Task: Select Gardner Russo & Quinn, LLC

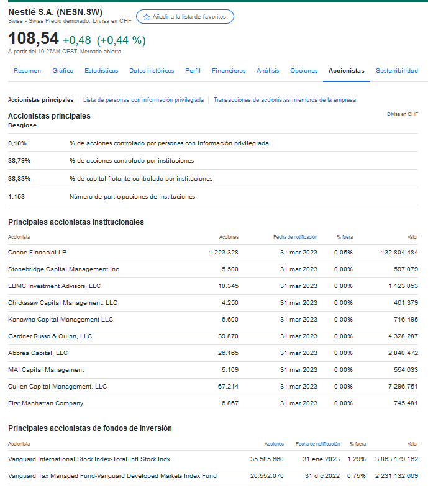Action: (x=50, y=336)
